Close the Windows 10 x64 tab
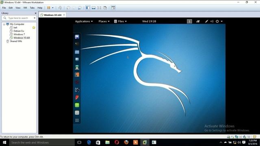The width and height of the screenshot is (260, 146). (64, 15)
